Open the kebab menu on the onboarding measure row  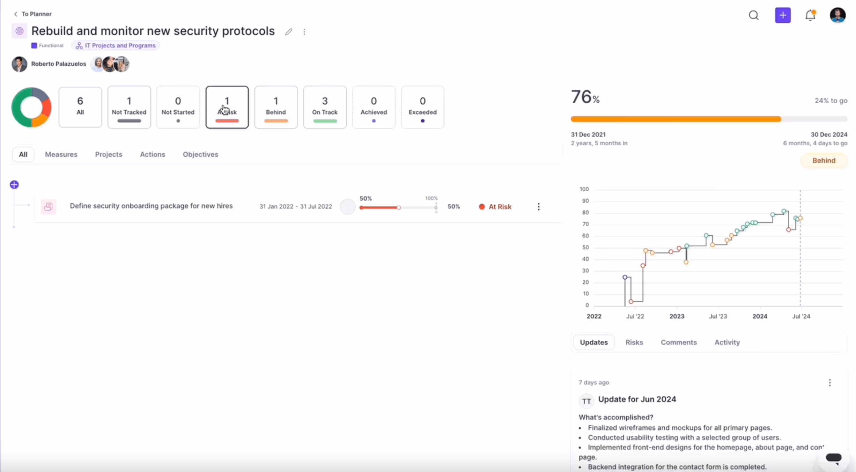coord(539,207)
